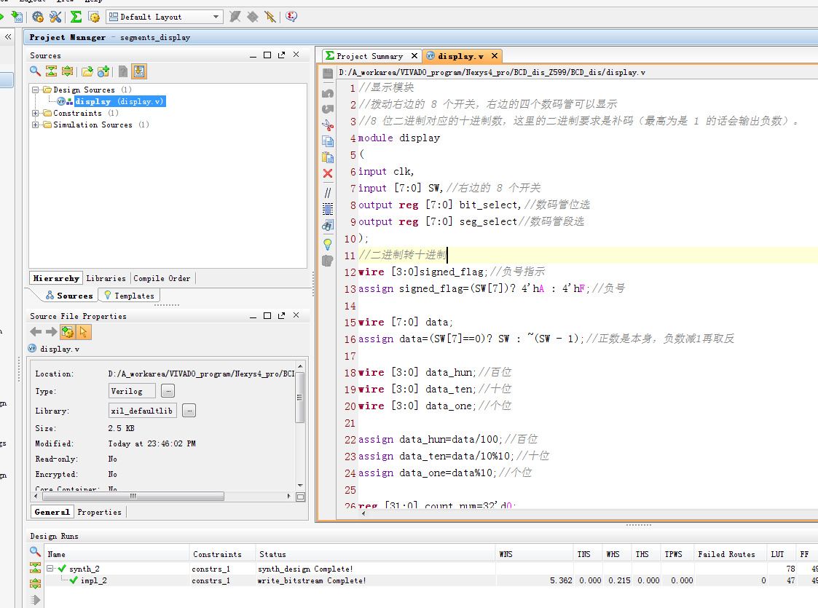Open find with the binoculars icon
Image resolution: width=818 pixels, height=608 pixels.
point(328,225)
